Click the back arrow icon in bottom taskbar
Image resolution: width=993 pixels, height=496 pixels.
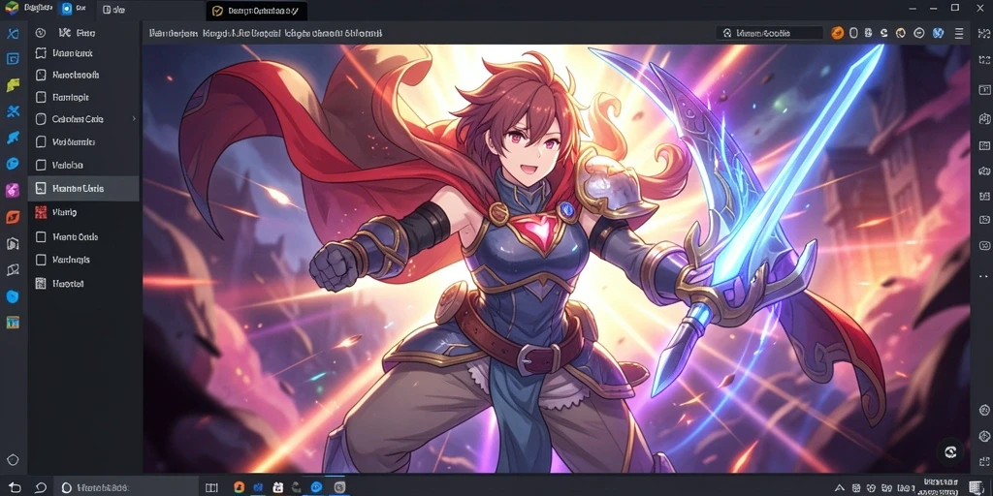[15, 488]
